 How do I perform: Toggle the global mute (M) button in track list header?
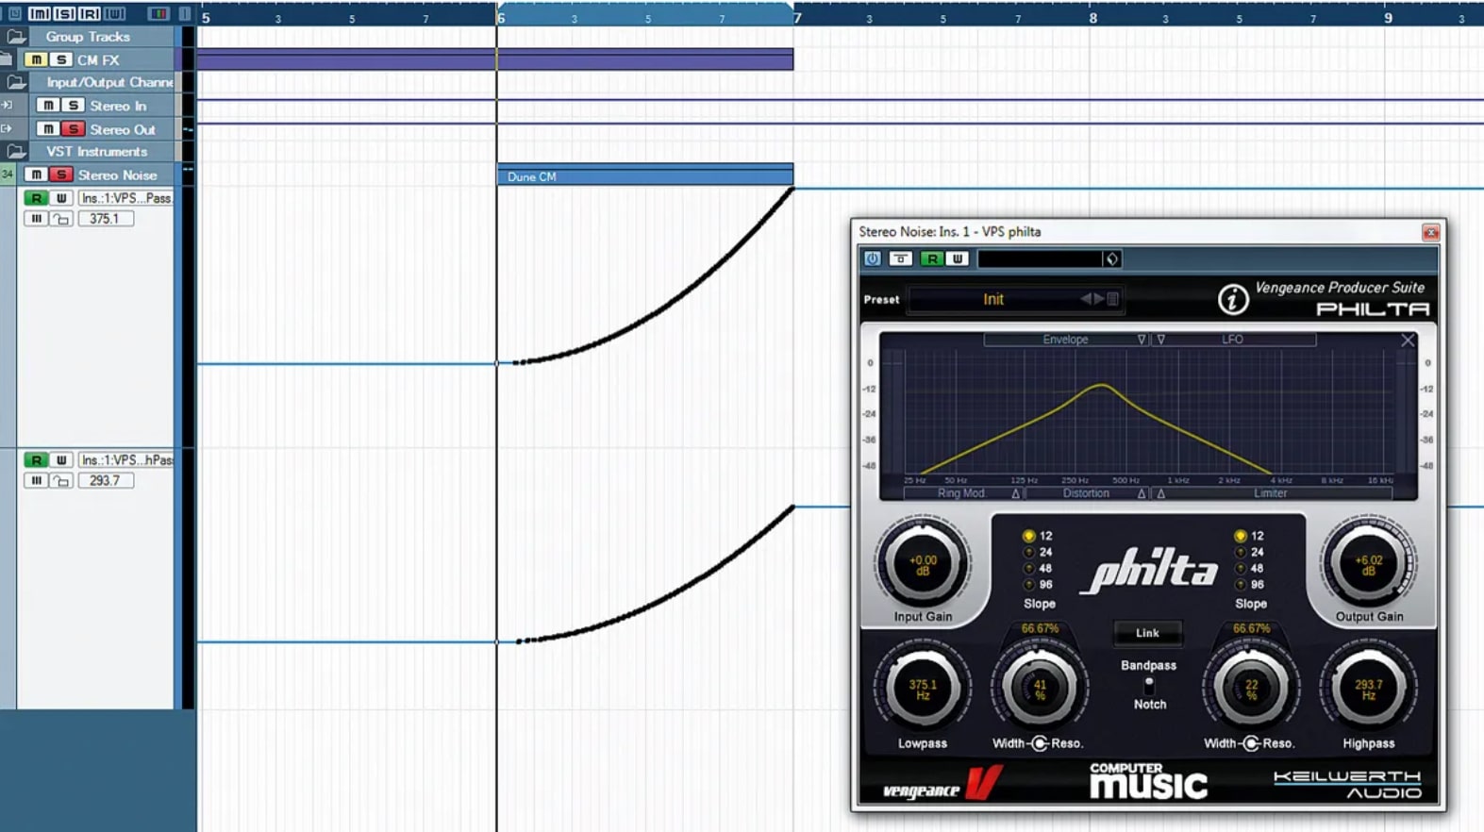(x=39, y=13)
